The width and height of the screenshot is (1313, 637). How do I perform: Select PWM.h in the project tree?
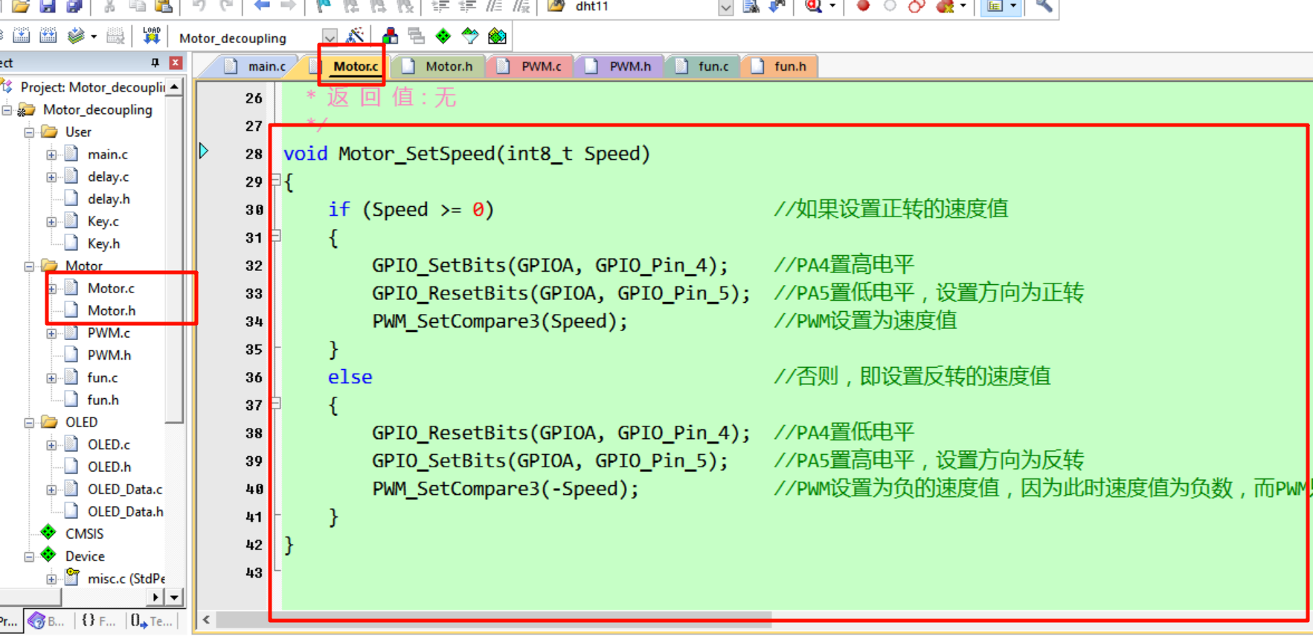click(109, 356)
